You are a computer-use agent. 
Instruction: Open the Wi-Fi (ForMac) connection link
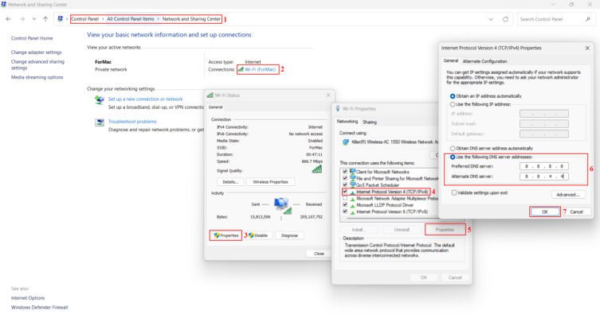[x=260, y=69]
